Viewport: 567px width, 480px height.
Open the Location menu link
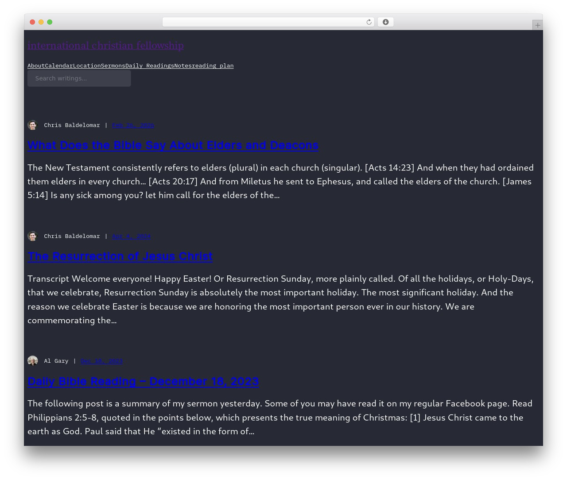click(87, 66)
